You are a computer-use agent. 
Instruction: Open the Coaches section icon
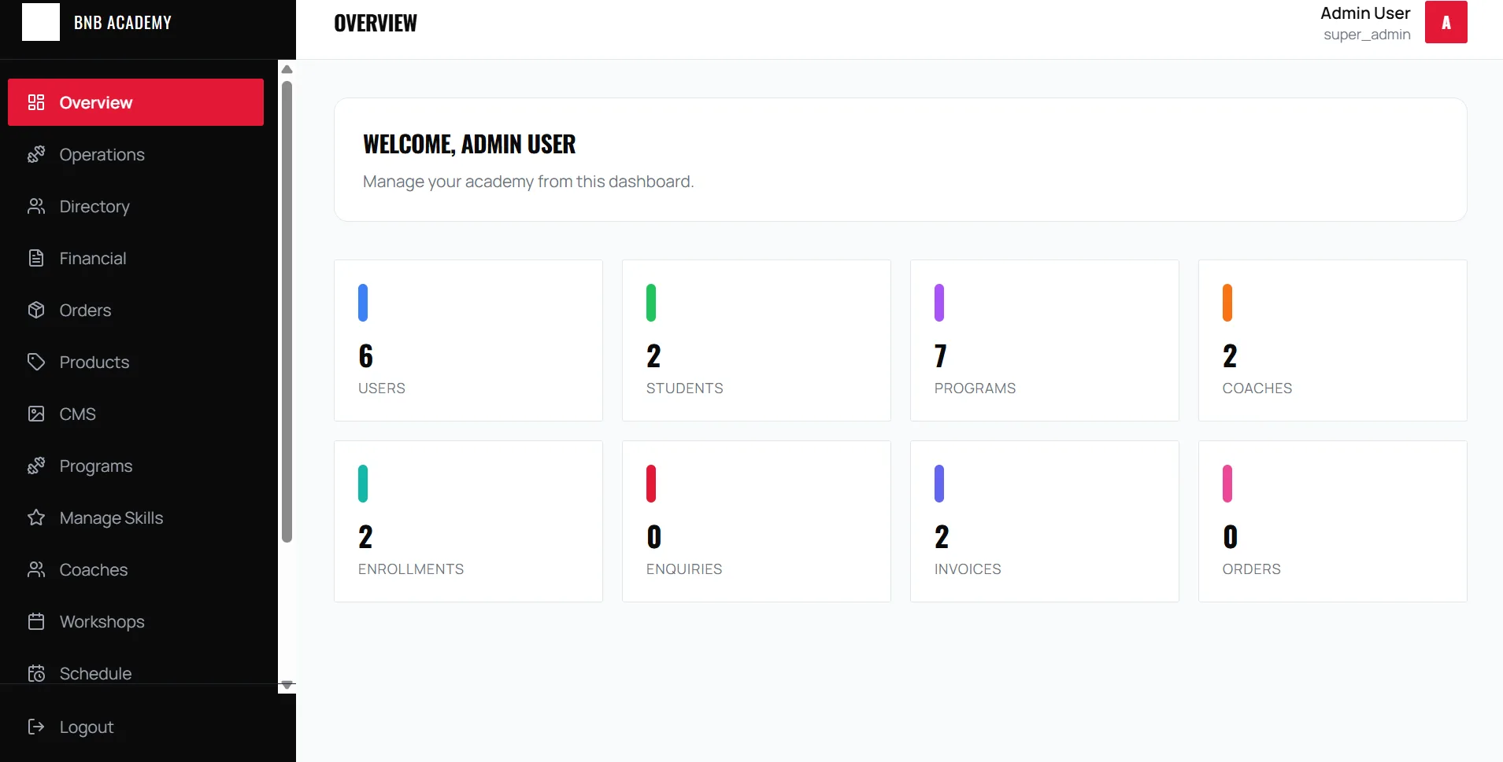[x=36, y=569]
